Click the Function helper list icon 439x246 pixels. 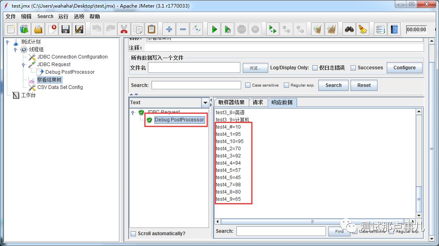pos(380,29)
